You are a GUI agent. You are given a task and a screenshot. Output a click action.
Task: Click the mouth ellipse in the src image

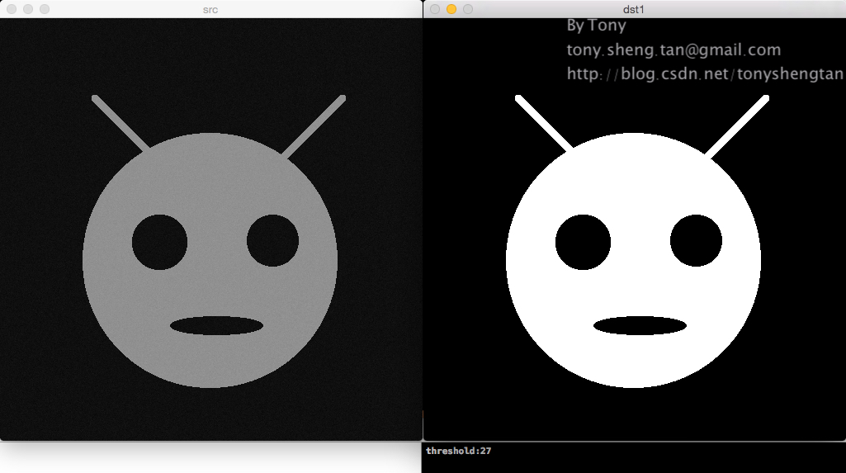click(216, 325)
